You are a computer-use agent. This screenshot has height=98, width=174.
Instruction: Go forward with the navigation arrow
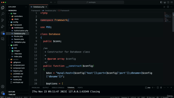click(x=55, y=2)
